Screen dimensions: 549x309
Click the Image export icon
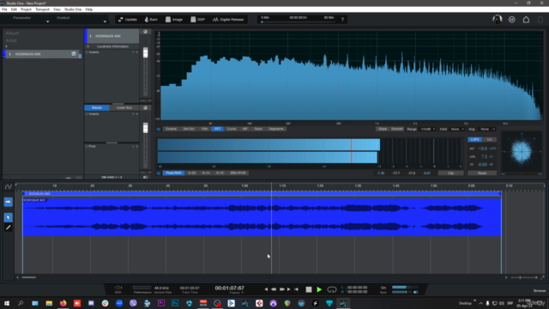[x=168, y=20]
